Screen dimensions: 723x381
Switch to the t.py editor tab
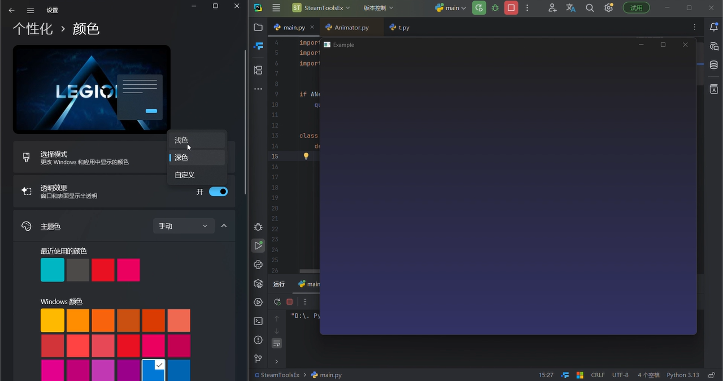(x=399, y=27)
